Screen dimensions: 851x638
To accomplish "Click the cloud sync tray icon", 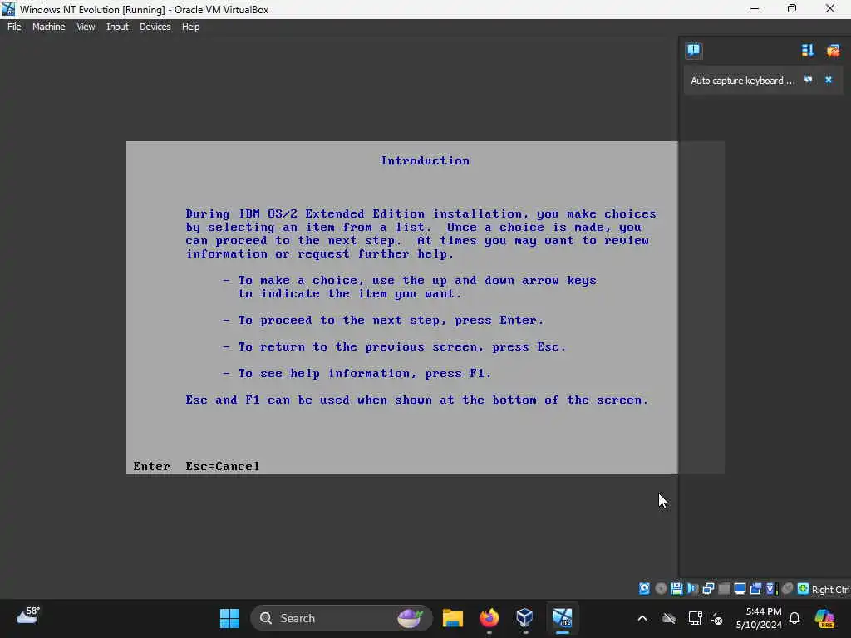I will 669,618.
